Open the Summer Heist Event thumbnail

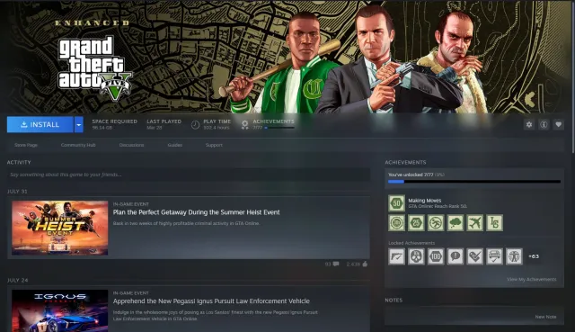click(x=60, y=228)
